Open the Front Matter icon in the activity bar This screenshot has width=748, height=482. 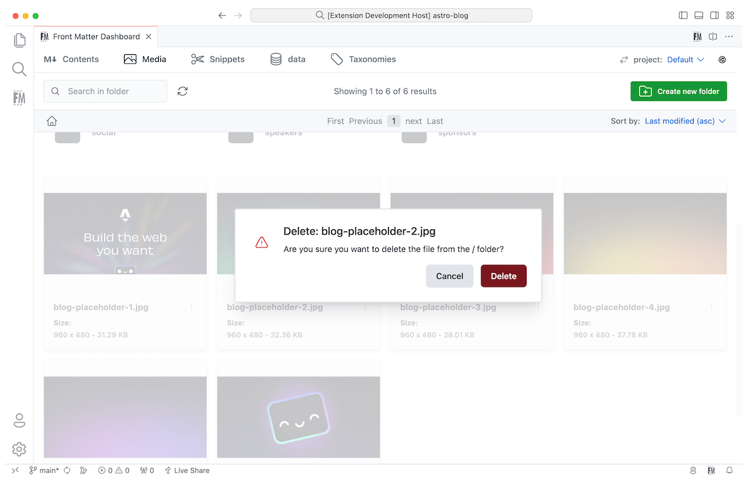(19, 97)
